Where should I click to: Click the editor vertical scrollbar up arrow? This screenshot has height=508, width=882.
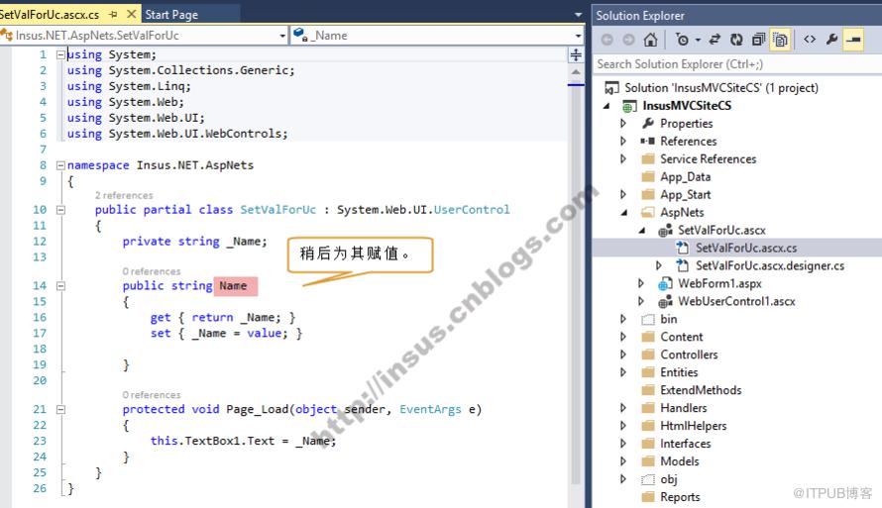576,72
